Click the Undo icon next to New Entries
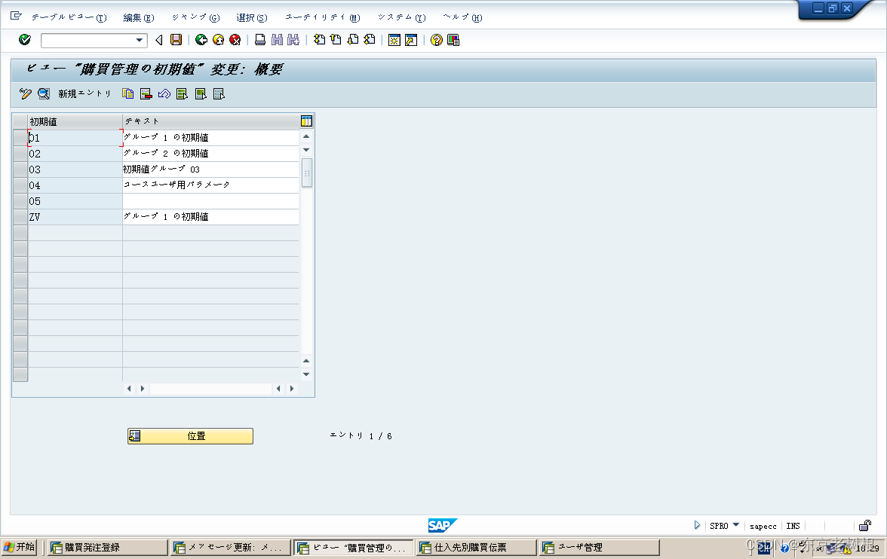The width and height of the screenshot is (887, 559). point(164,93)
